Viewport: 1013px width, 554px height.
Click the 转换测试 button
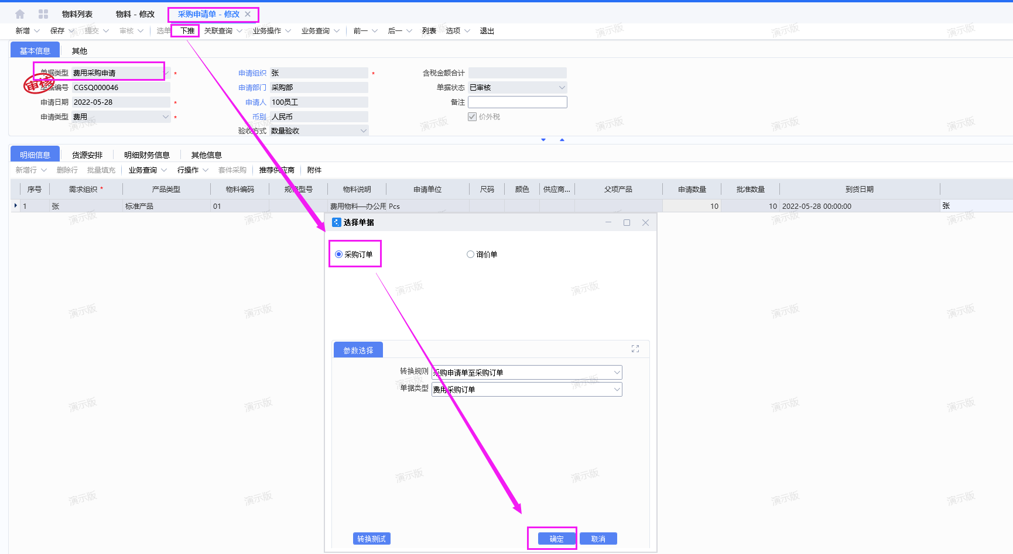click(371, 539)
